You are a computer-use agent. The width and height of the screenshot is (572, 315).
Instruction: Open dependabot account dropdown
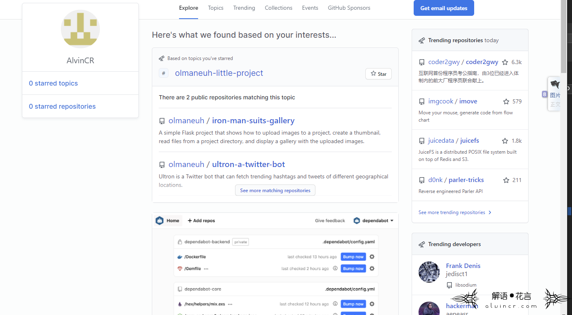(x=373, y=221)
